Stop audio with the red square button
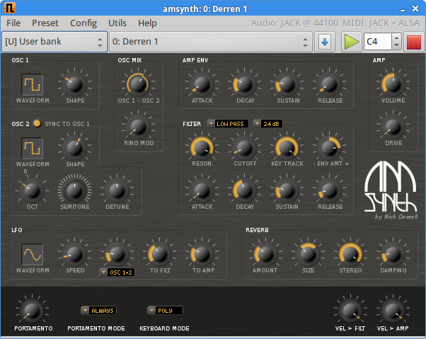The width and height of the screenshot is (426, 339). (x=414, y=42)
